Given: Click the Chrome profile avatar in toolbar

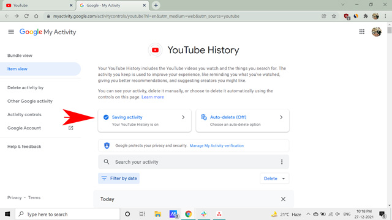Looking at the screenshot, I should (375, 16).
